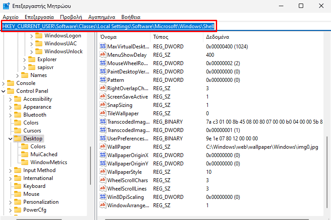This screenshot has height=220, width=331.
Task: Click the Registry Editor app icon in title bar
Action: [x=6, y=6]
